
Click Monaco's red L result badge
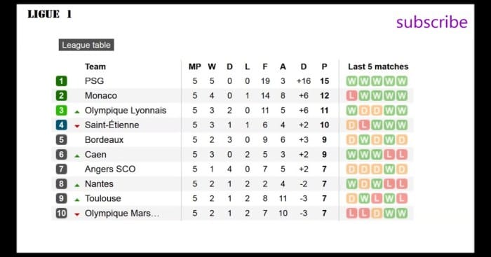351,96
